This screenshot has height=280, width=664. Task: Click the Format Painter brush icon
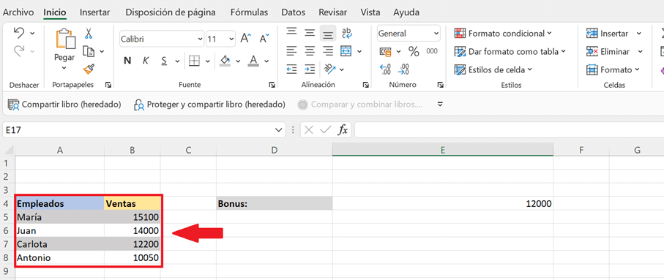click(89, 69)
